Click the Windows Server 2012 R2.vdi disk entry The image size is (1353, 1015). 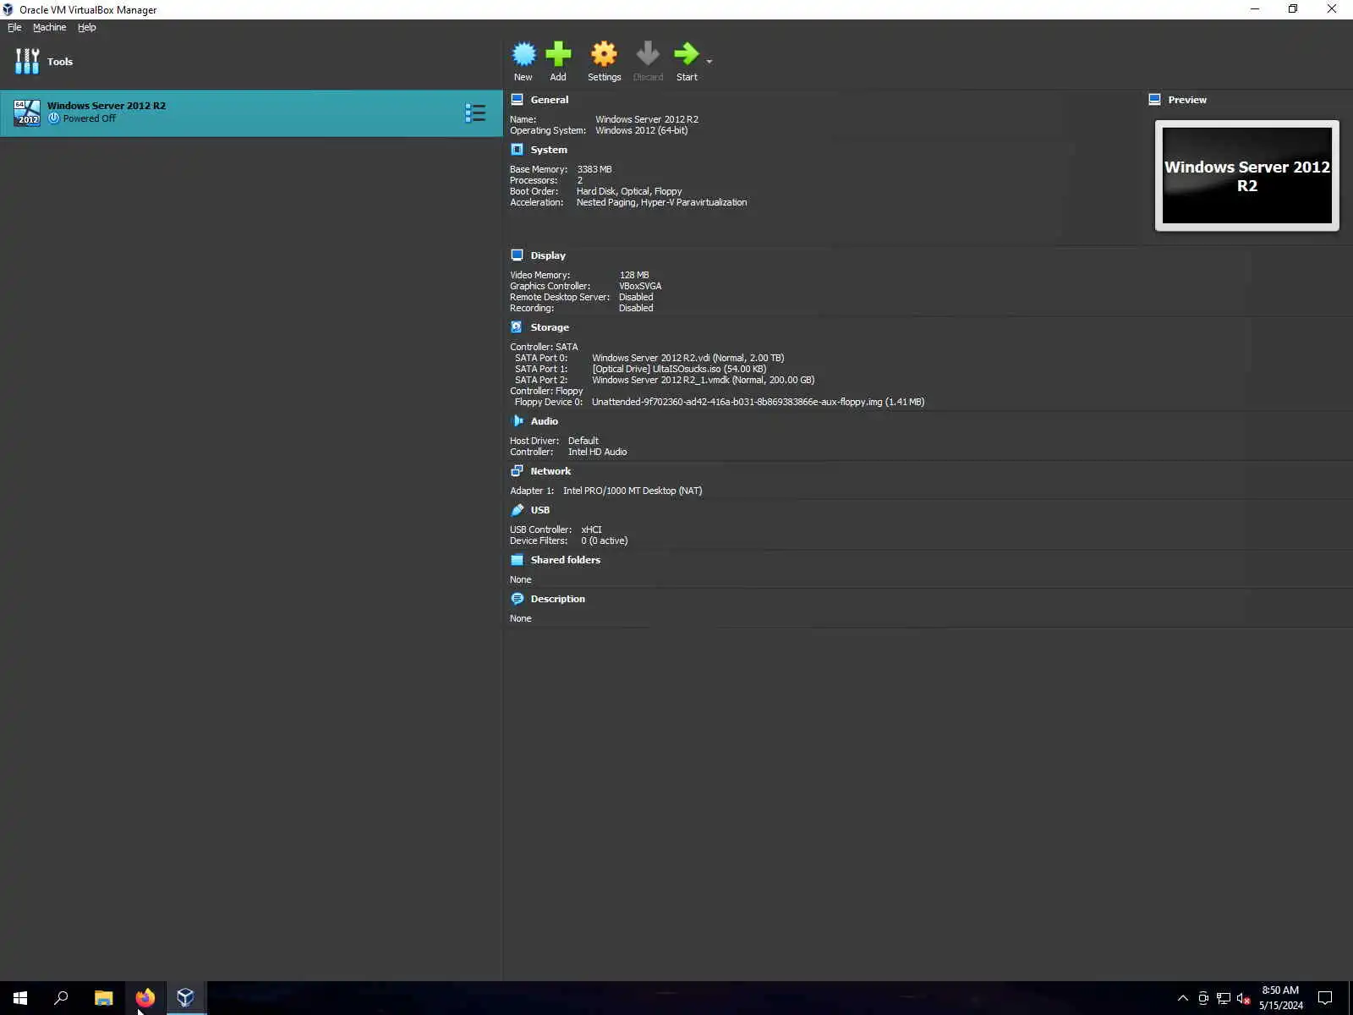point(688,358)
